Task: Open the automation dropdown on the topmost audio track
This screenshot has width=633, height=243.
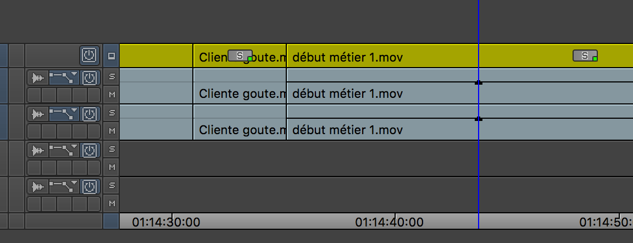Action: pyautogui.click(x=64, y=78)
